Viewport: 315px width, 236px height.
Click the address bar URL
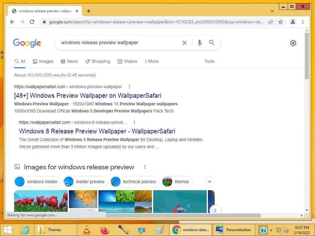click(x=156, y=22)
